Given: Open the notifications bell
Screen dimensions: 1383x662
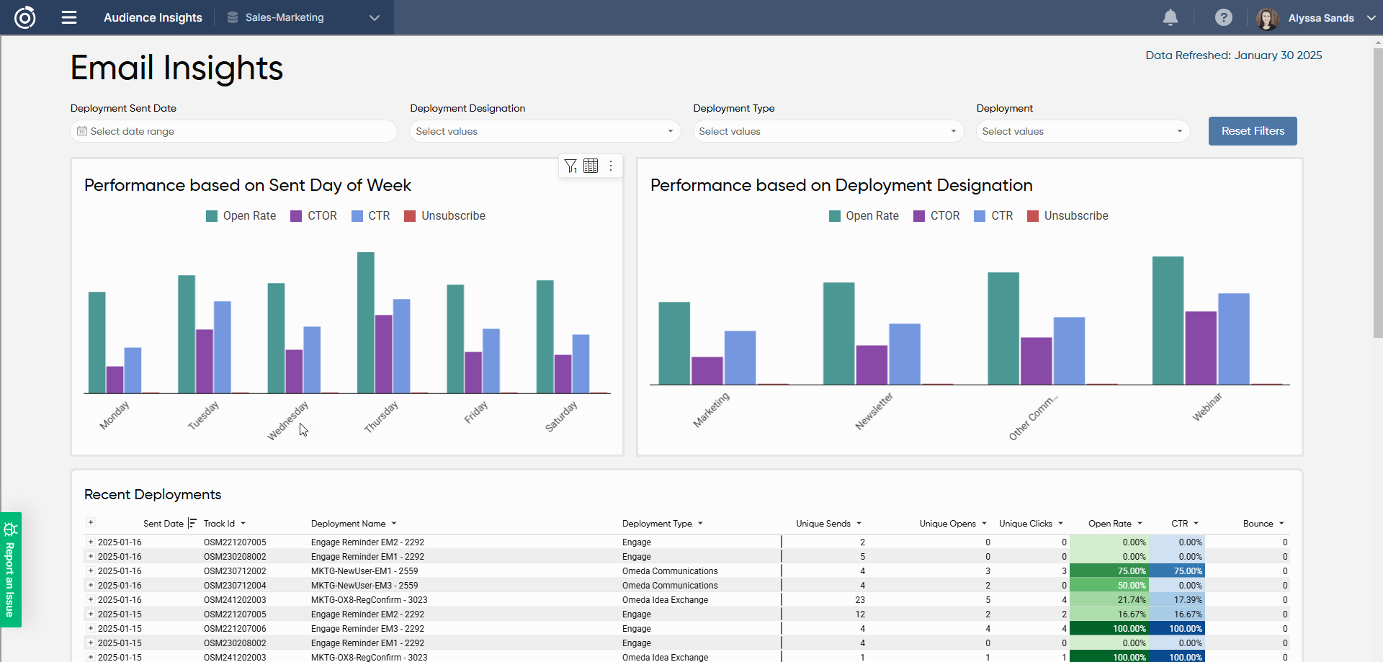Looking at the screenshot, I should 1170,18.
